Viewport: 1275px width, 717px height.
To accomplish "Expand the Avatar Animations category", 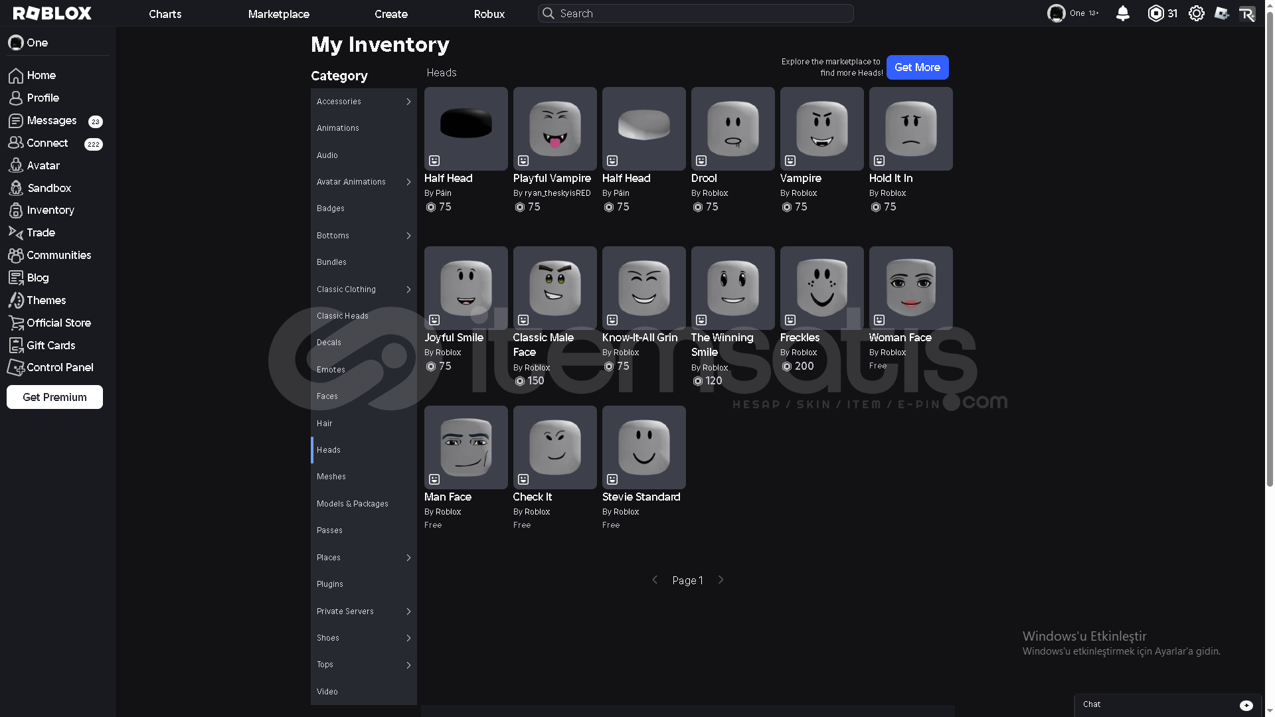I will tap(408, 182).
